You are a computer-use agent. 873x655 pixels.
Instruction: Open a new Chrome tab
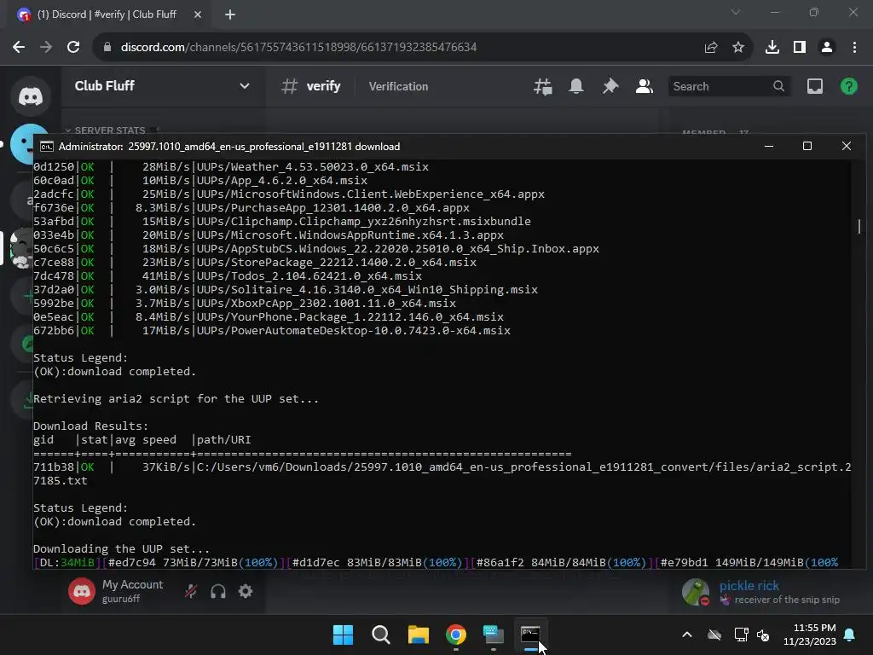click(230, 15)
